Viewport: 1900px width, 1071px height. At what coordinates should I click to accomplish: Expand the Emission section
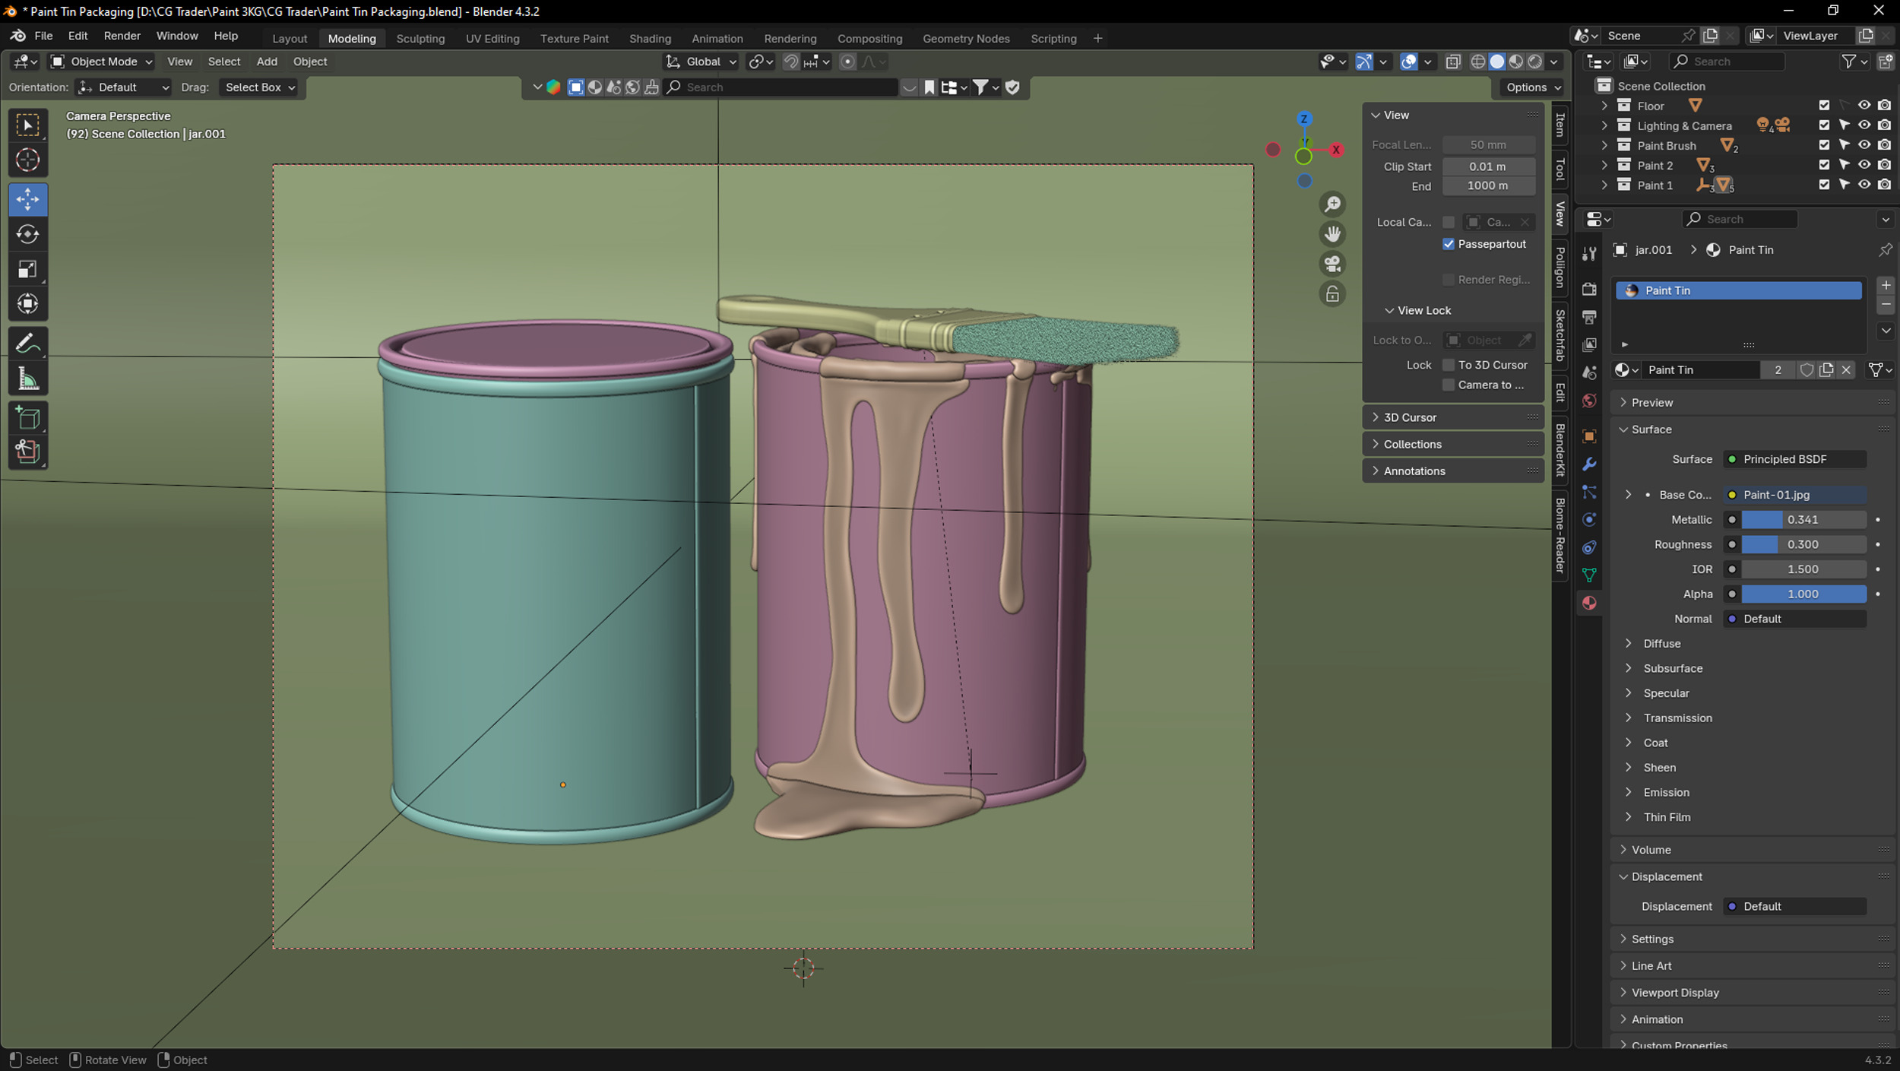point(1666,792)
